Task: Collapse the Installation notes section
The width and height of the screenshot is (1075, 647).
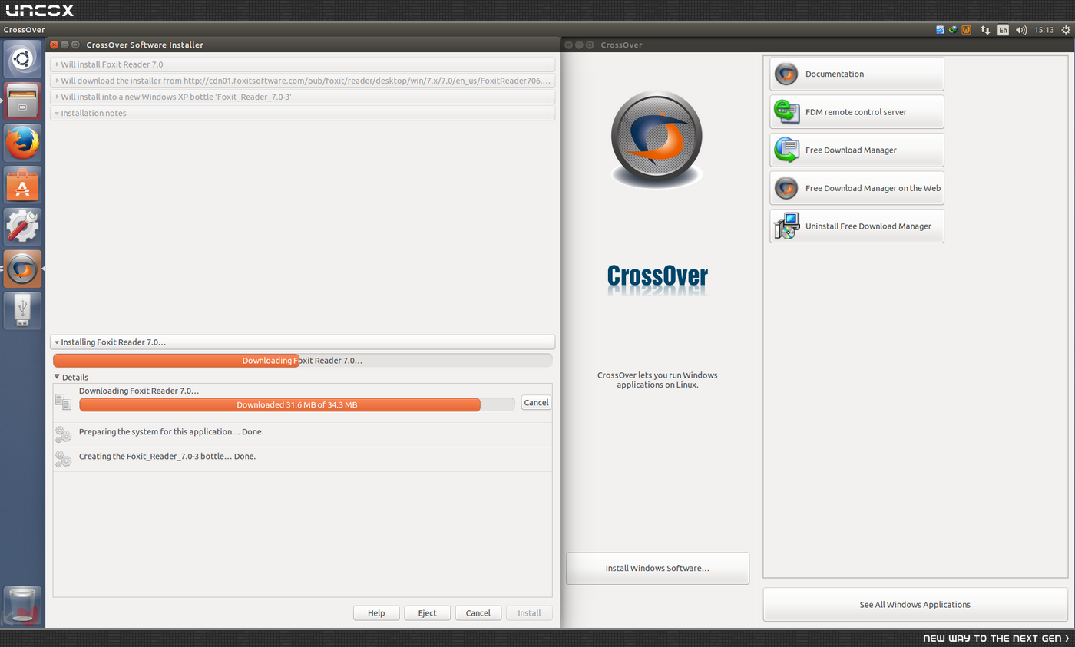Action: pos(303,113)
